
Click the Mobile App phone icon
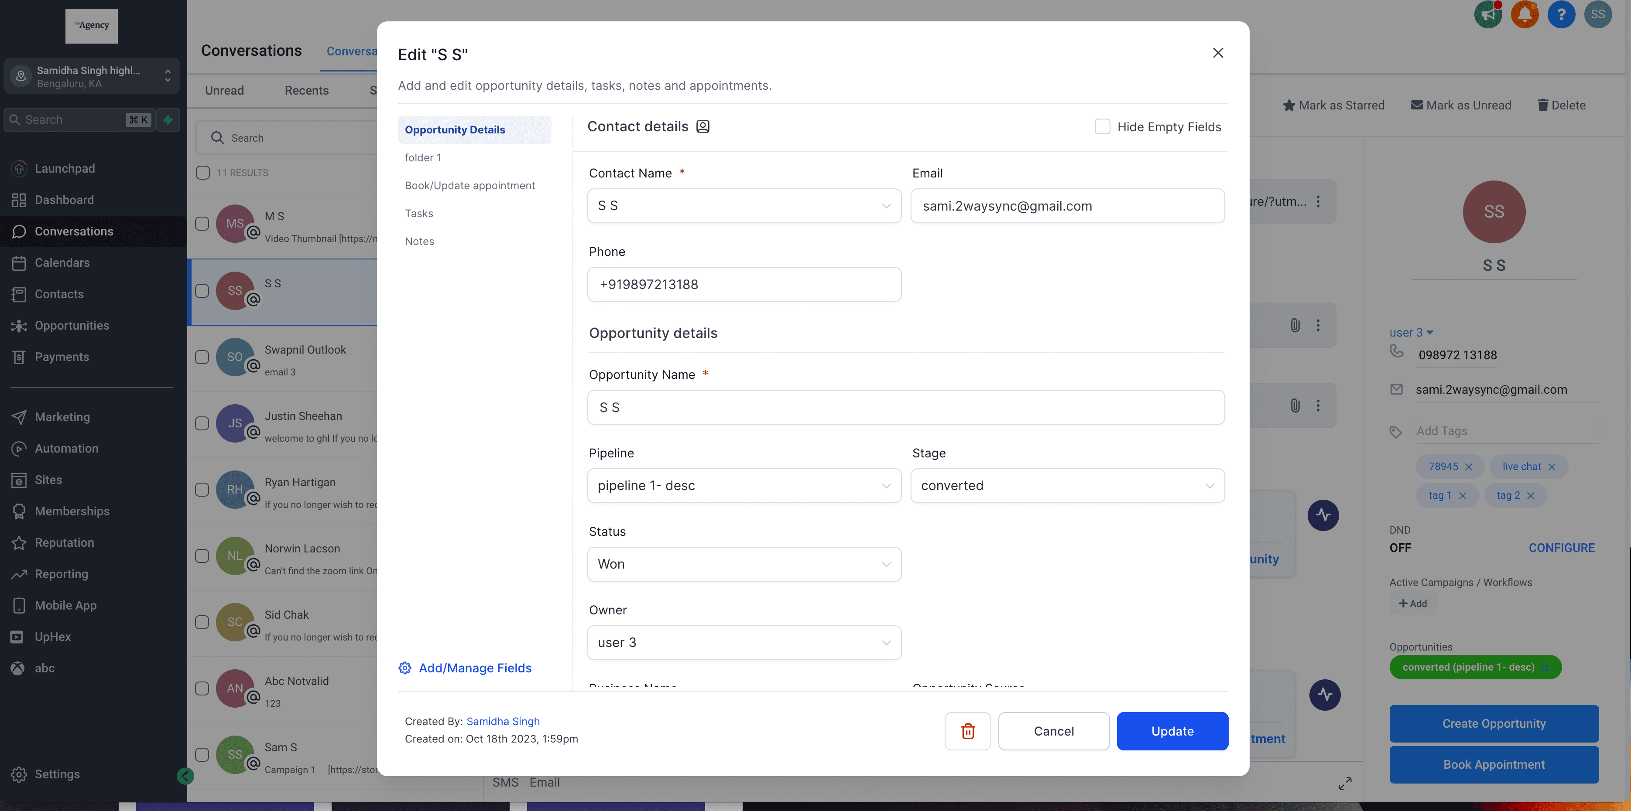pos(19,605)
